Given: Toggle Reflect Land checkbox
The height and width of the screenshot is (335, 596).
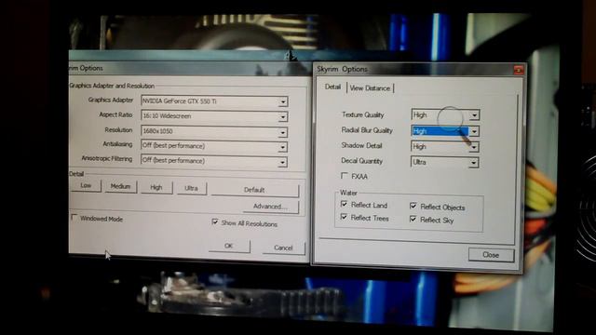Looking at the screenshot, I should click(344, 205).
